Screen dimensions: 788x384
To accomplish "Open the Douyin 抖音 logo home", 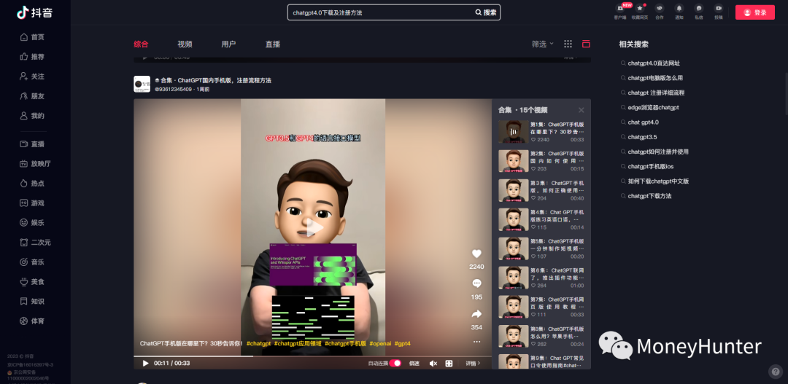I will point(34,12).
